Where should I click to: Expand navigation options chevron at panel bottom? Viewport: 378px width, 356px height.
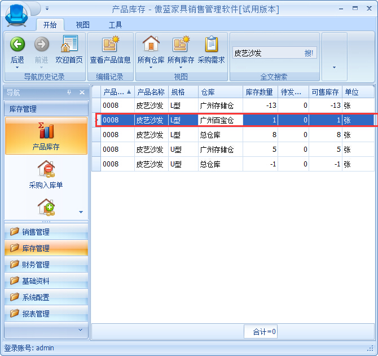tap(80, 329)
